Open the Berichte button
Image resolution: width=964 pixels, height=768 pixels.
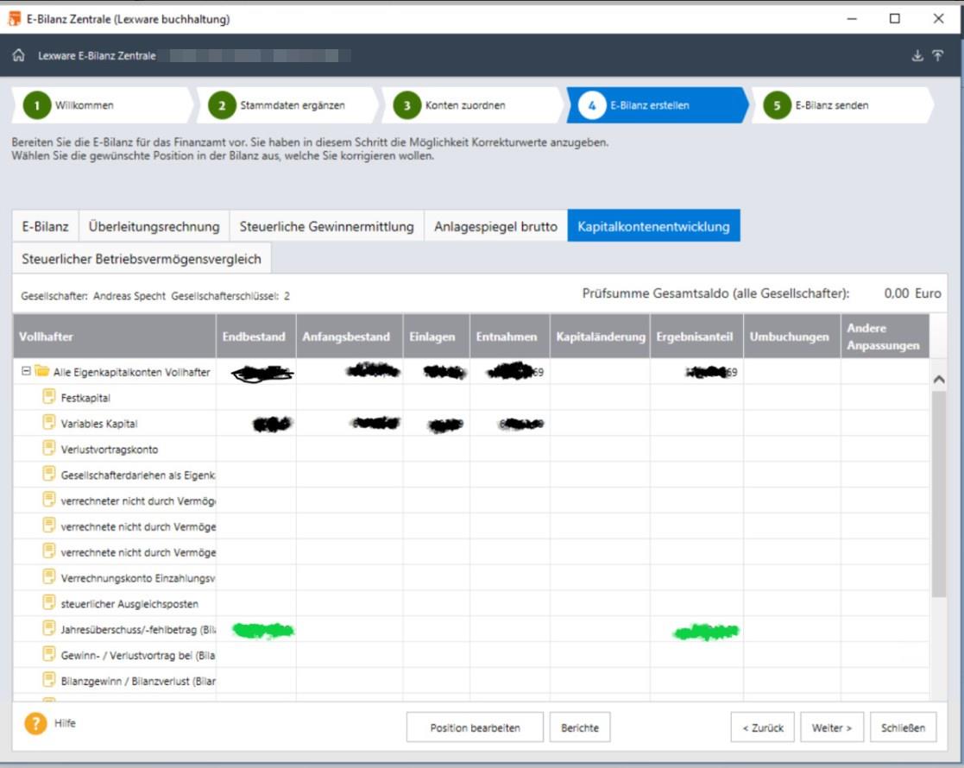click(580, 727)
